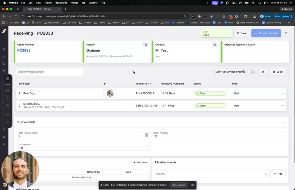Click Add in File Attachments
This screenshot has width=295, height=190.
[x=278, y=174]
